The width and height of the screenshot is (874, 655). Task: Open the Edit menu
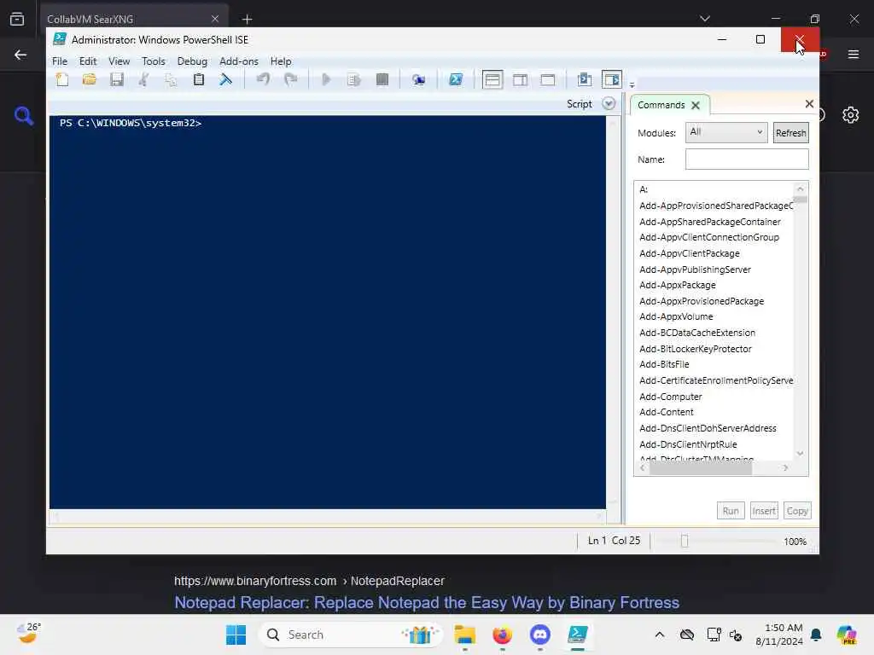(x=88, y=61)
